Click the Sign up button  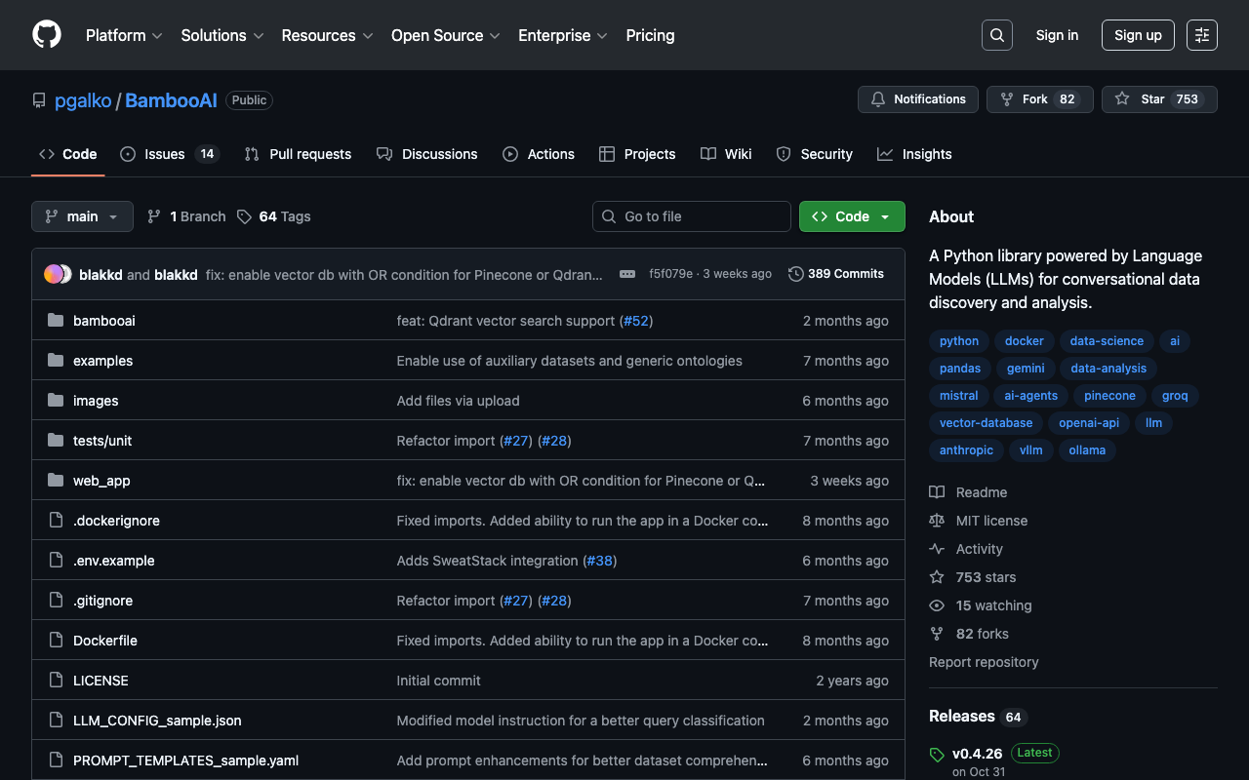pos(1137,35)
